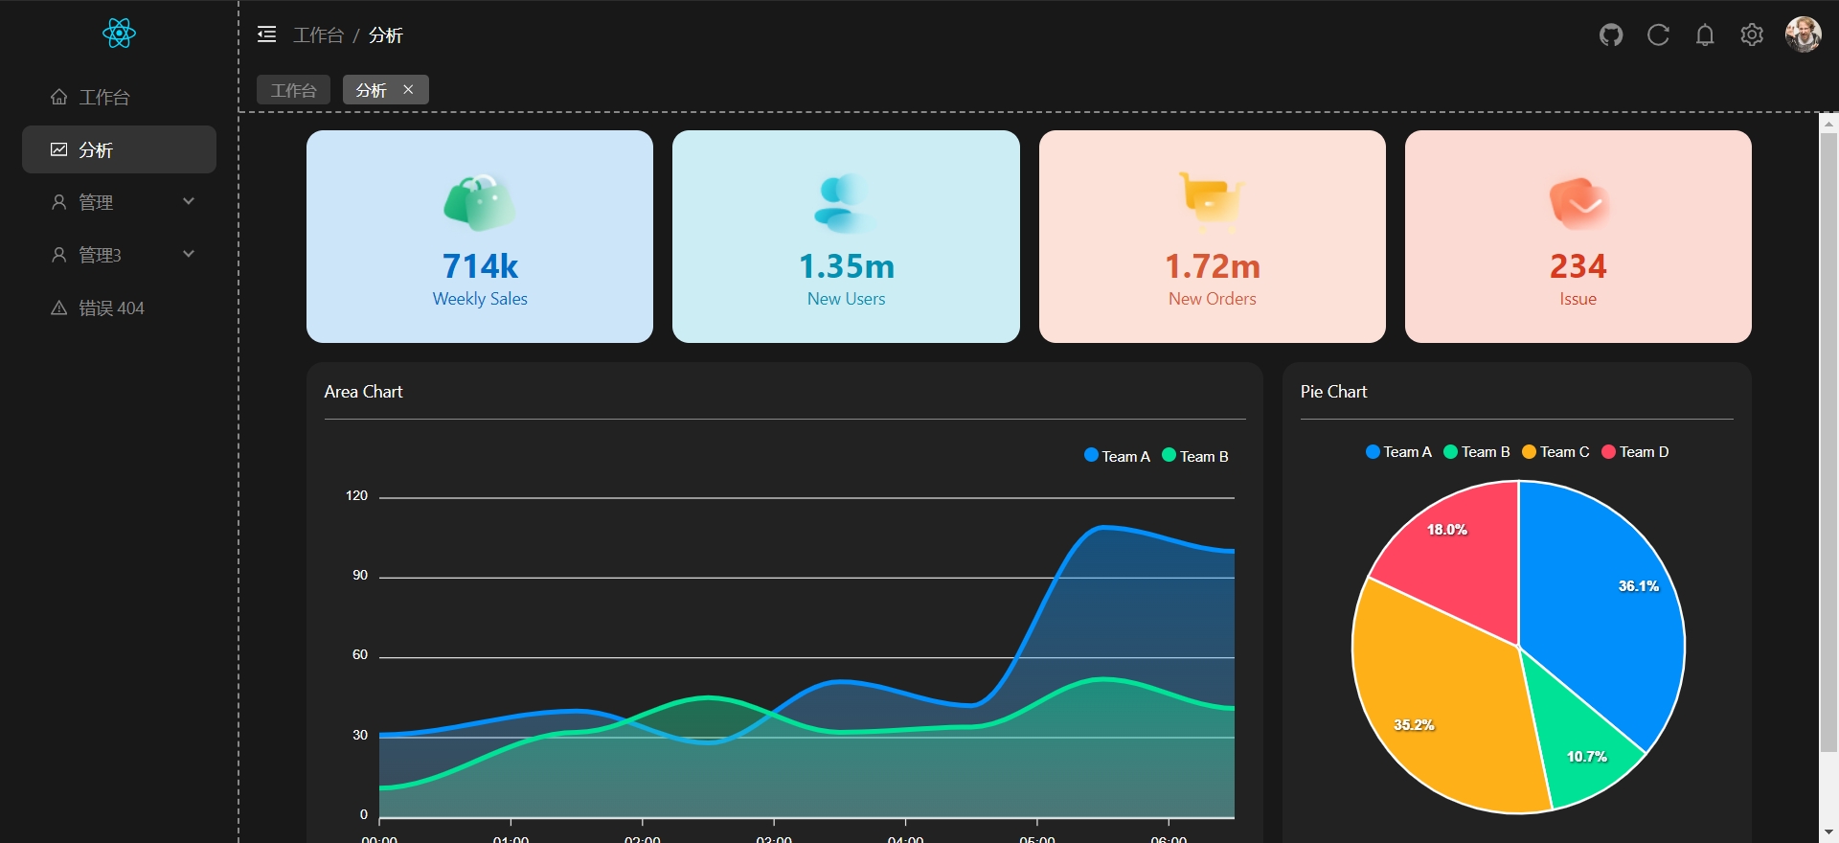The height and width of the screenshot is (843, 1839).
Task: Expand the 管理 submenu chevron
Action: point(189,201)
